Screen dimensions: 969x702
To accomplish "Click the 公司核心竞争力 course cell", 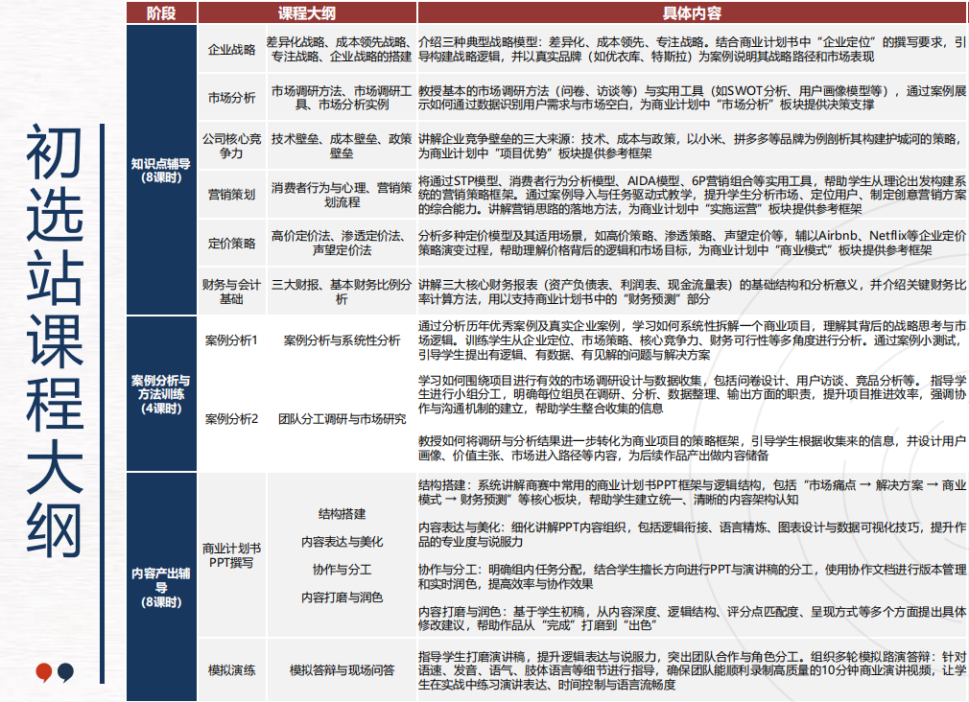I will tap(232, 146).
